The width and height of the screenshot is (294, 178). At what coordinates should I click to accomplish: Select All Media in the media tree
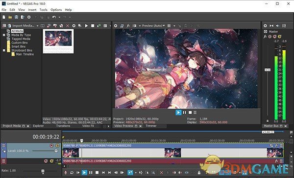click(x=17, y=31)
